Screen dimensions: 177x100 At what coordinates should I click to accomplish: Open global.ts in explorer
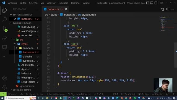[x=27, y=57]
